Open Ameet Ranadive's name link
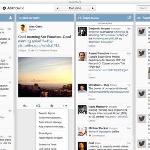Viewport: 150px width, 150px height. (x=99, y=53)
